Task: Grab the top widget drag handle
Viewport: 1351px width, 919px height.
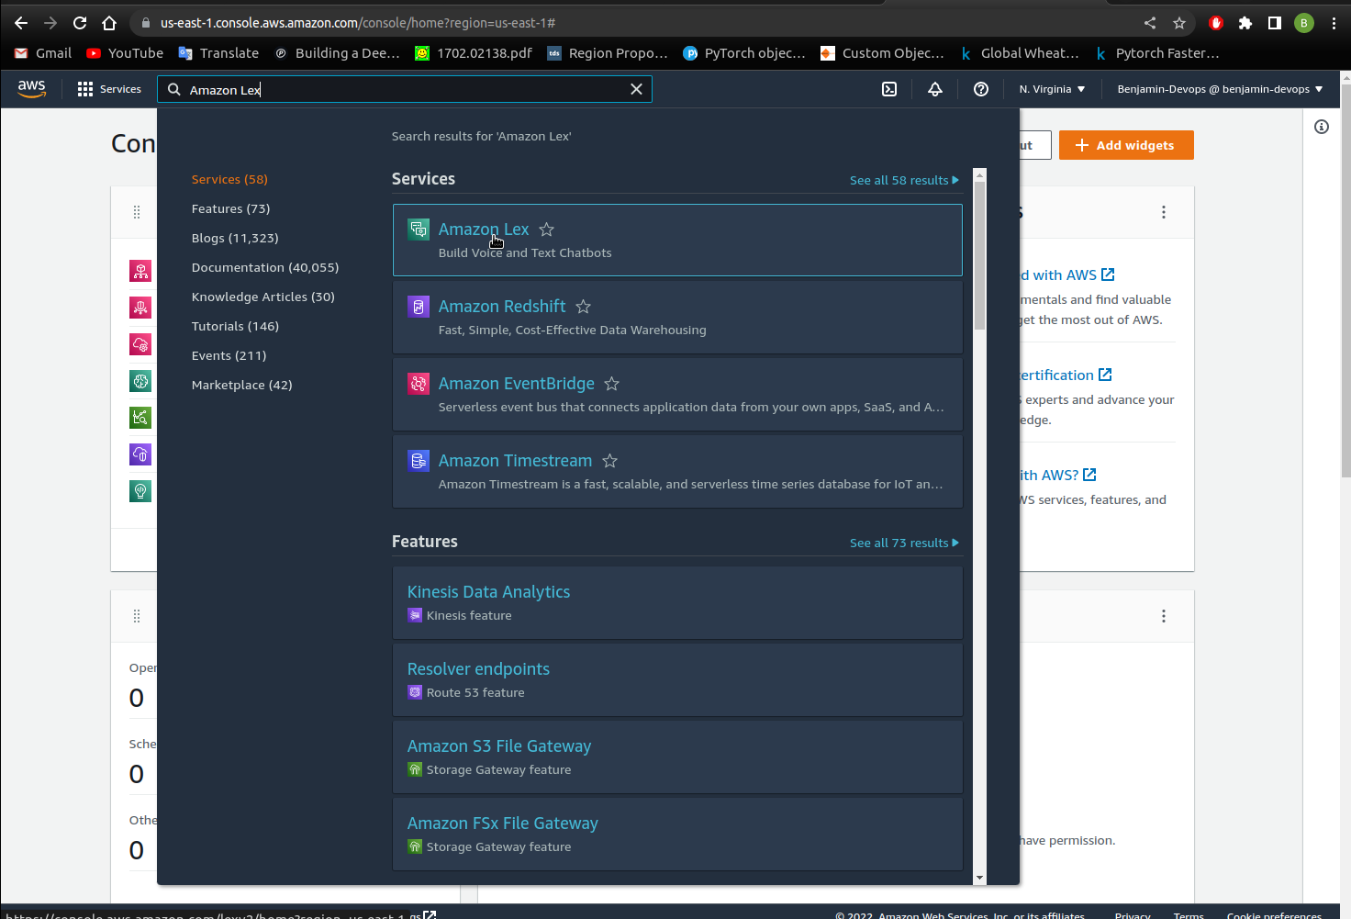Action: click(137, 212)
